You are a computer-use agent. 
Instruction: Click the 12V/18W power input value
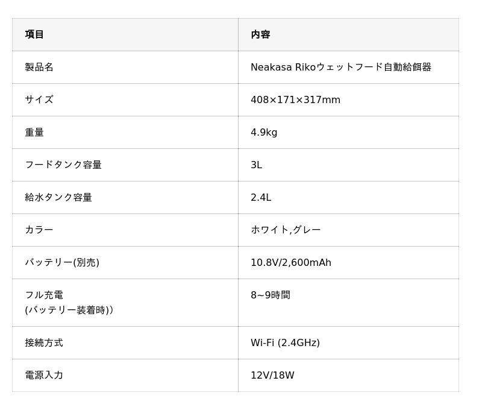pyautogui.click(x=272, y=375)
